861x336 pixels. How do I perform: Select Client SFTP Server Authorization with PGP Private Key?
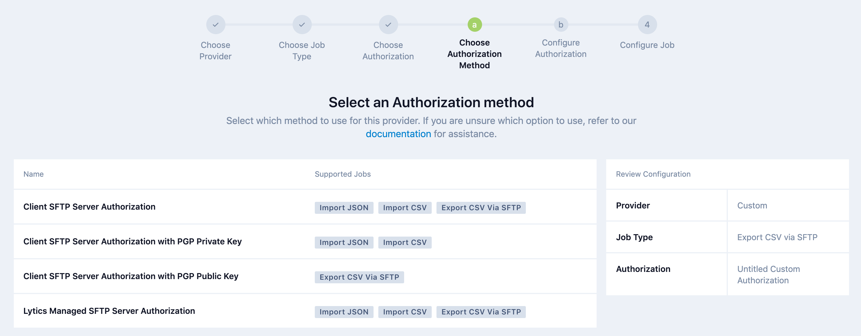tap(133, 241)
